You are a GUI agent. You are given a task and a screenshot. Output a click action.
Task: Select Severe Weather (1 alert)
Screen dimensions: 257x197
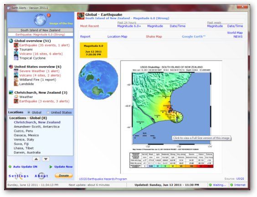[x=39, y=71]
